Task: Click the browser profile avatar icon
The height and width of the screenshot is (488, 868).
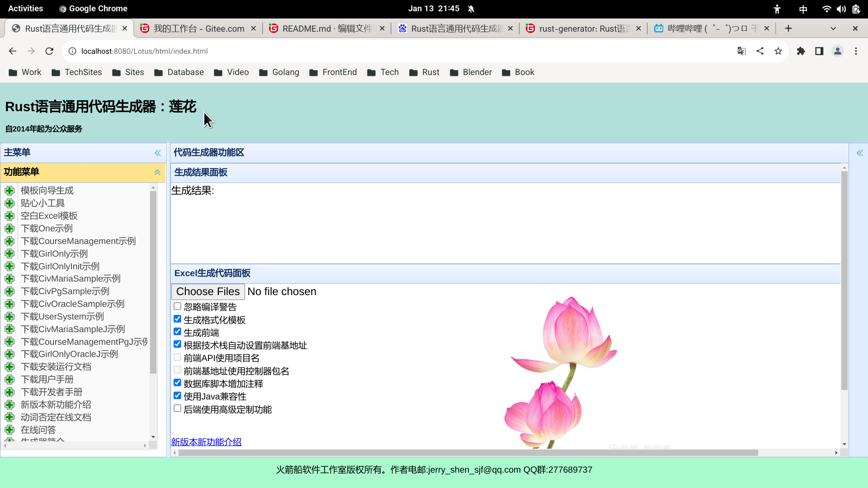Action: pos(837,51)
